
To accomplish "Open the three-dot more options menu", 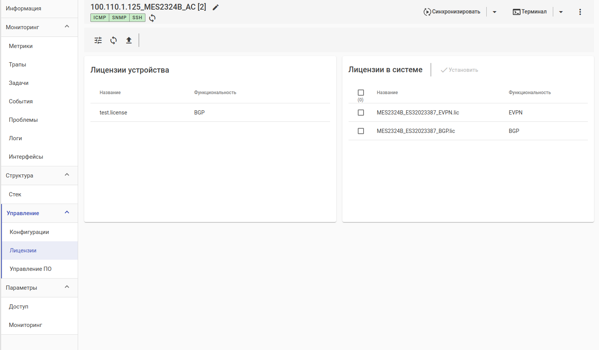I will click(x=580, y=12).
